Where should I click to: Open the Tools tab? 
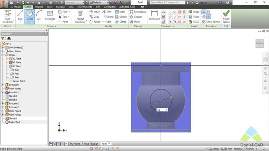tap(50, 7)
